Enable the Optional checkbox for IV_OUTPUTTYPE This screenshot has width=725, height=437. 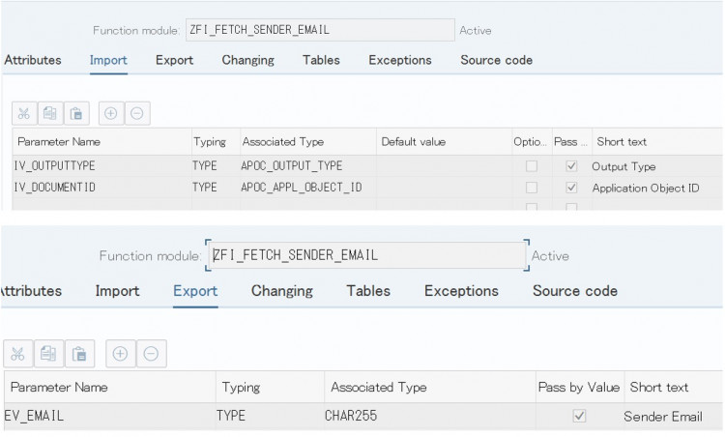531,166
